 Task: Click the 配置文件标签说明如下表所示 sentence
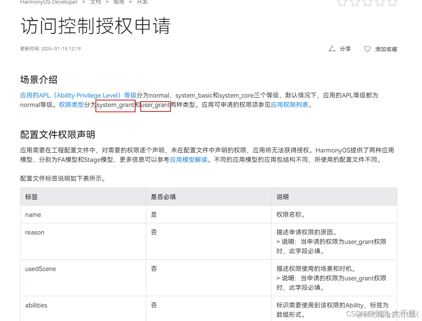63,179
